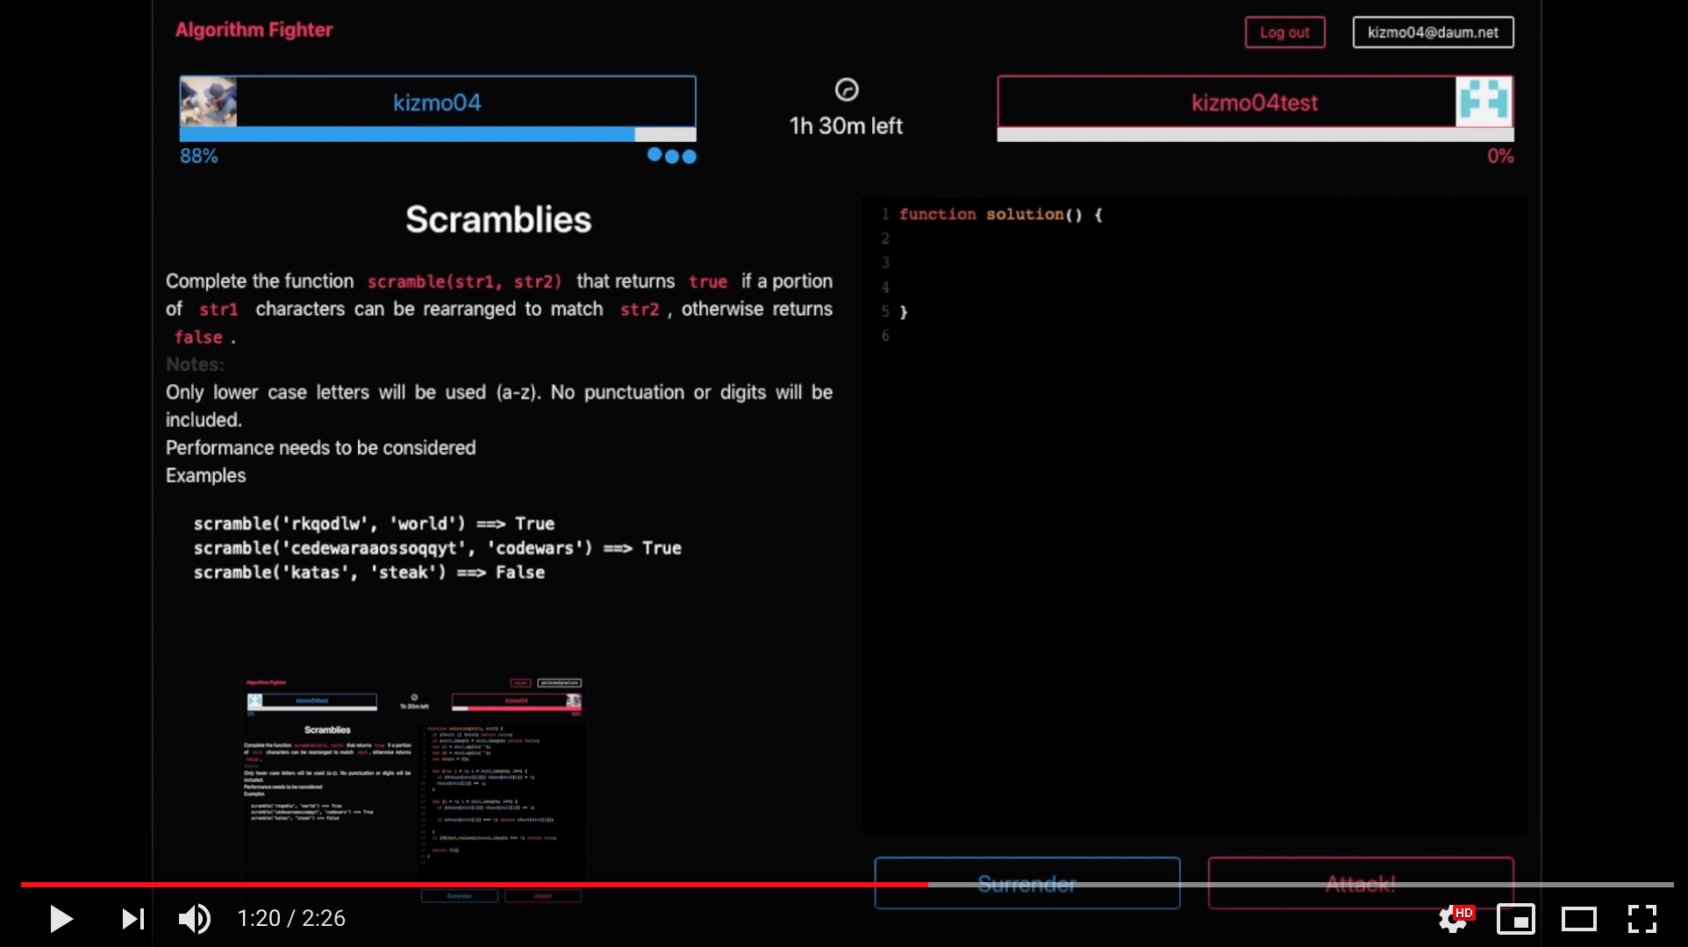Screen dimensions: 1688x947
Task: Switch to theater mode view
Action: click(x=1578, y=918)
